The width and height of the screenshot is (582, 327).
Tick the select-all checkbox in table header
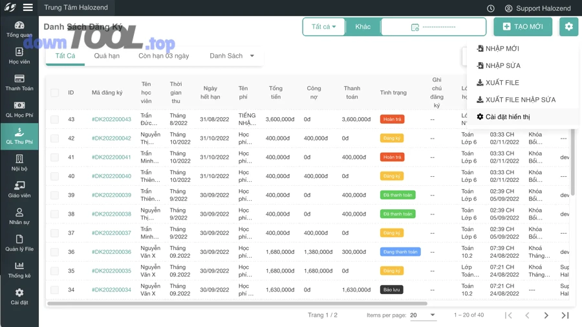(x=55, y=93)
